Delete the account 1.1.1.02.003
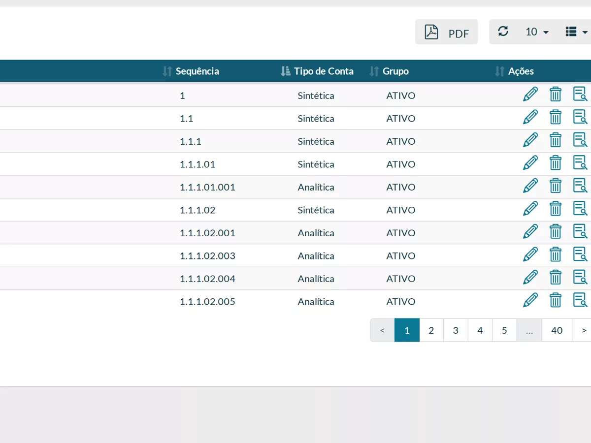Screen dimensions: 591x443 556,254
